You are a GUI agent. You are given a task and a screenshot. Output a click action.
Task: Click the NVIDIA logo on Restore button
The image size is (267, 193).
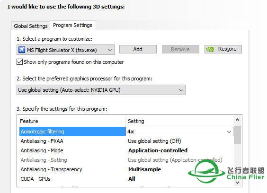tap(210, 49)
